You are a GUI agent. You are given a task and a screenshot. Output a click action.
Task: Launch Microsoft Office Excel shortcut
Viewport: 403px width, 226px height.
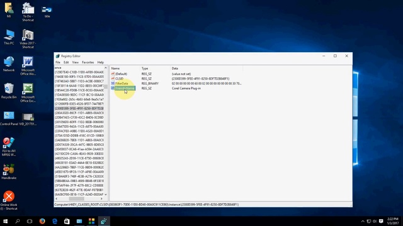pyautogui.click(x=28, y=93)
